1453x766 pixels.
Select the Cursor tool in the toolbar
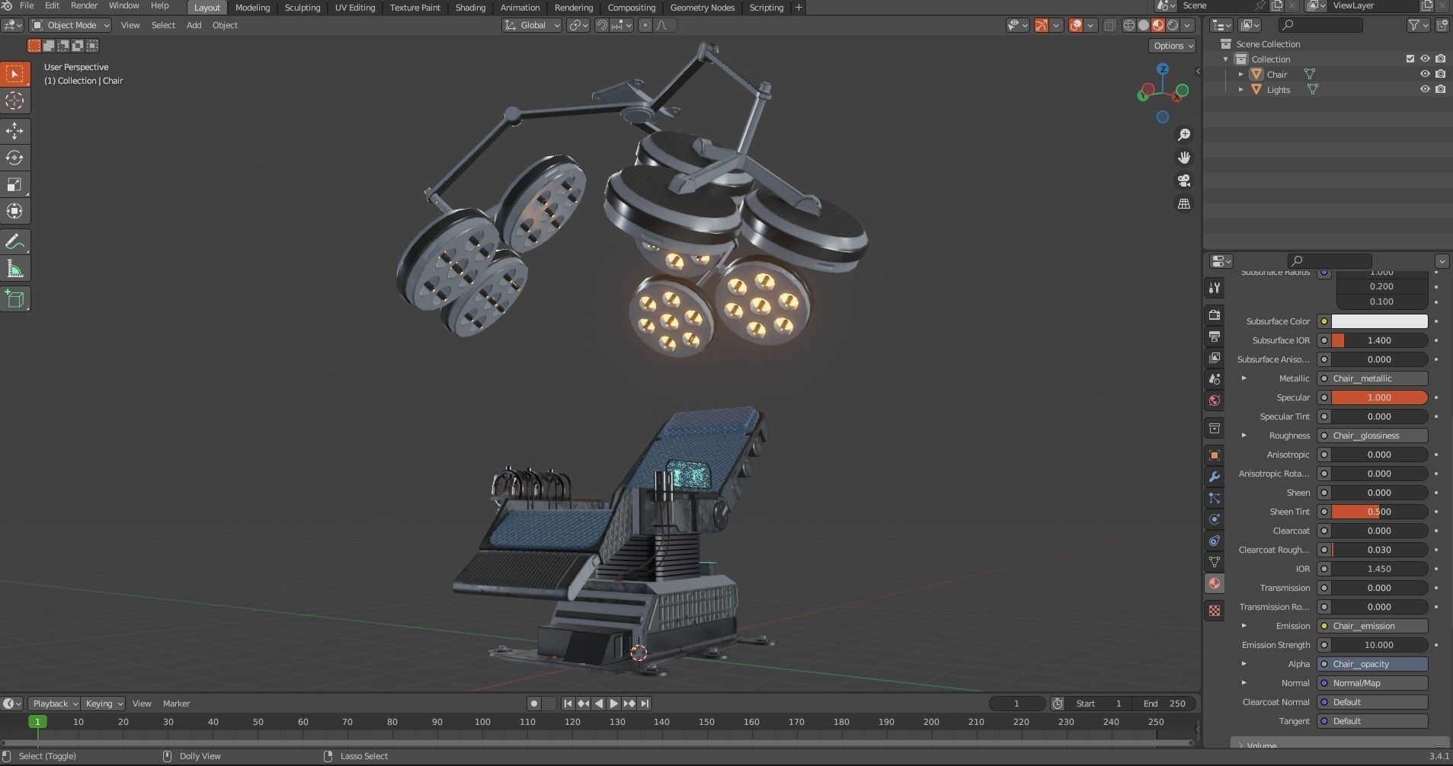(14, 101)
